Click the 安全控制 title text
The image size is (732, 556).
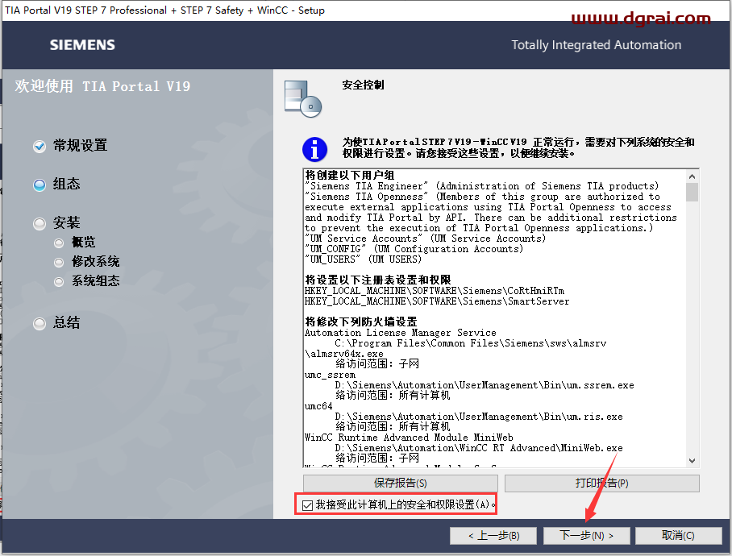click(364, 85)
